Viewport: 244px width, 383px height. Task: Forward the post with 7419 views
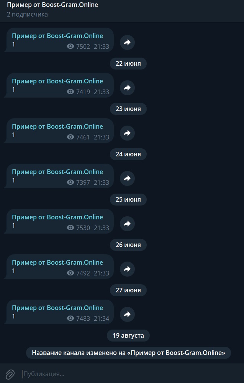pos(127,88)
